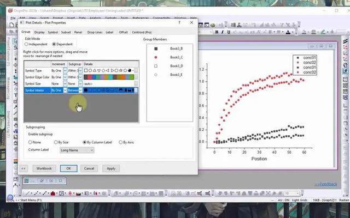Switch to the Drop Lines tab
Viewport: 350px width, 218px height.
click(x=94, y=32)
